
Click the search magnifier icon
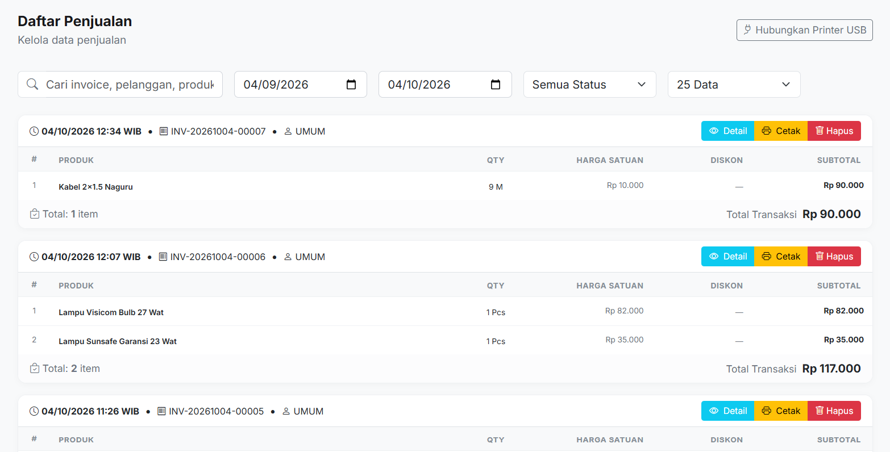(32, 85)
